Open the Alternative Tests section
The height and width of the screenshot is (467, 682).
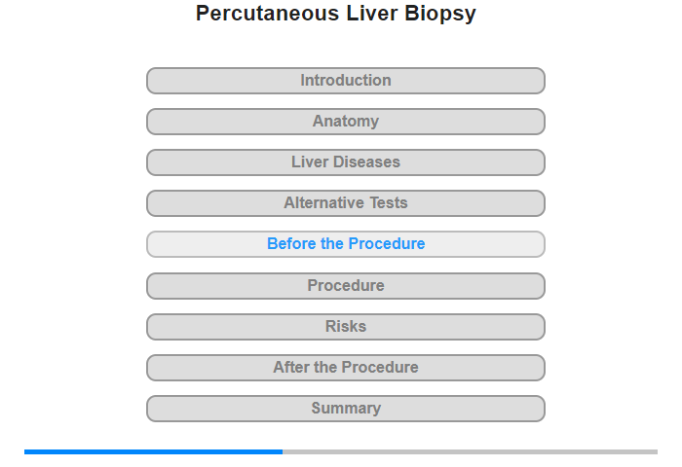[346, 203]
